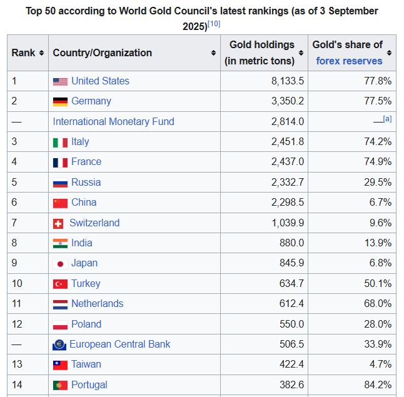Open the Turkey link
404x397 pixels.
point(86,284)
